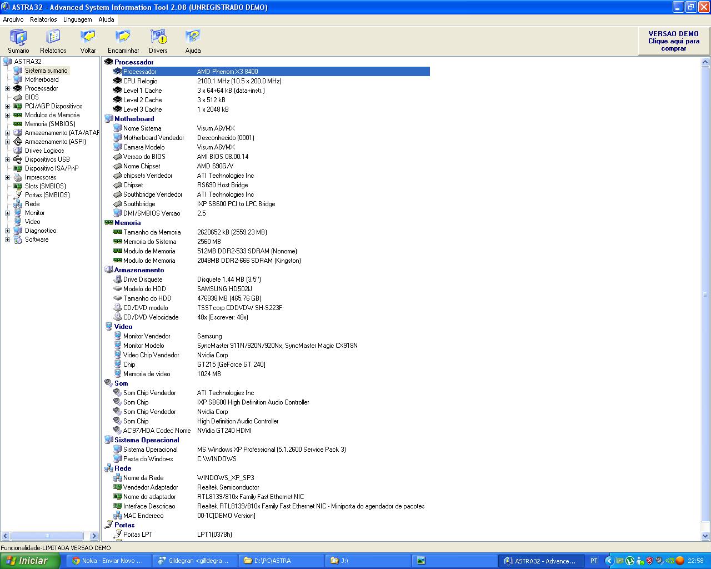Expand the Modulos de Memoria node

(x=8, y=115)
